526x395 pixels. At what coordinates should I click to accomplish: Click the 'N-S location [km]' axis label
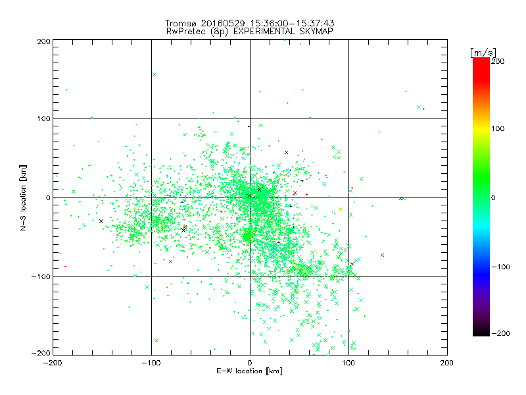[x=23, y=197]
